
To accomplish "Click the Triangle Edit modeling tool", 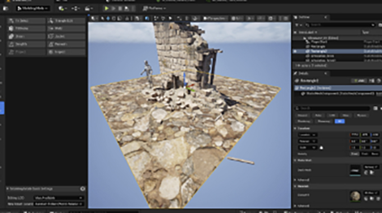I will [66, 21].
